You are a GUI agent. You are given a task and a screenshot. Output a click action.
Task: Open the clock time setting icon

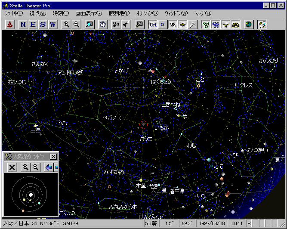(103, 25)
